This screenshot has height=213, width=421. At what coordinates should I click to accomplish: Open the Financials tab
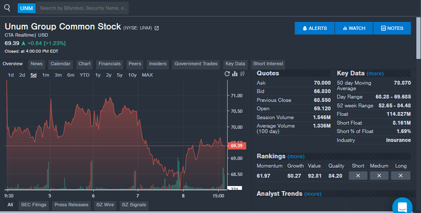109,64
